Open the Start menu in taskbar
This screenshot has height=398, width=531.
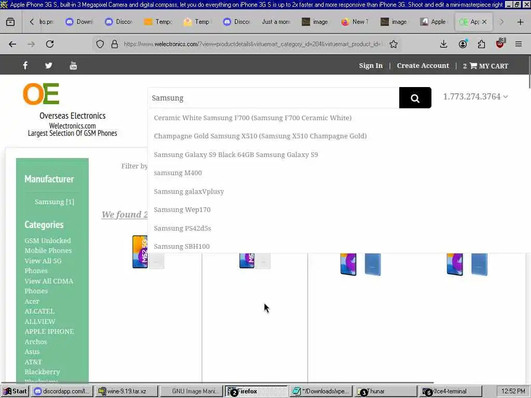click(x=15, y=391)
